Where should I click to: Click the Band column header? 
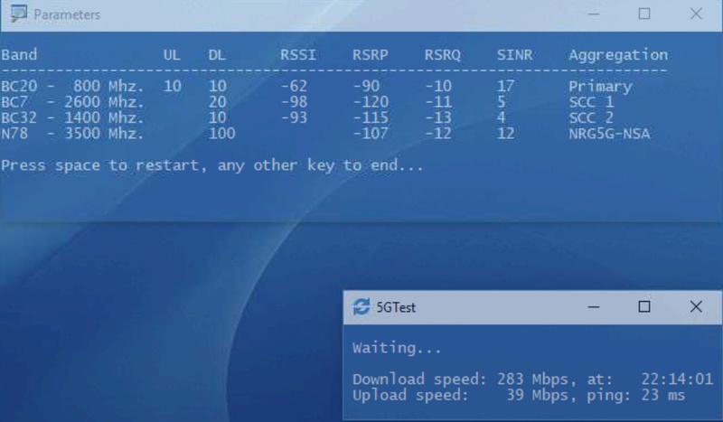(x=19, y=55)
